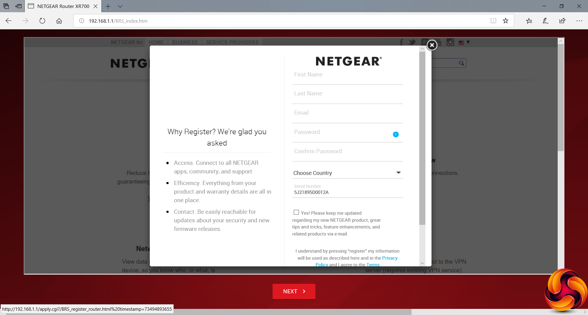Click the US flag country icon
This screenshot has height=315, width=588.
pos(461,43)
